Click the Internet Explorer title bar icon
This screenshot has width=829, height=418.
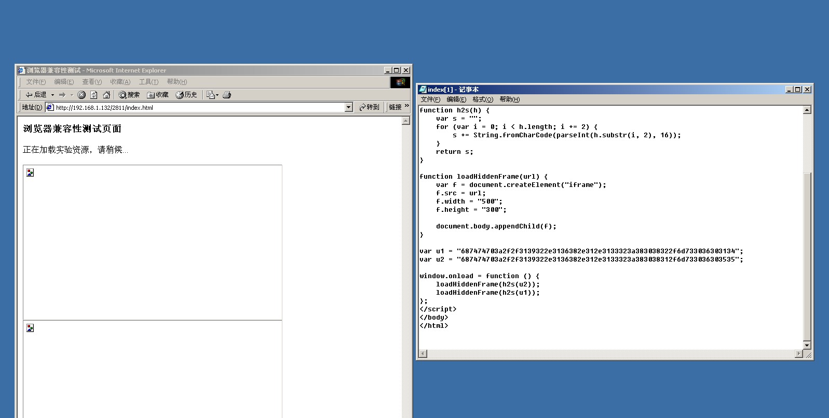pos(21,70)
